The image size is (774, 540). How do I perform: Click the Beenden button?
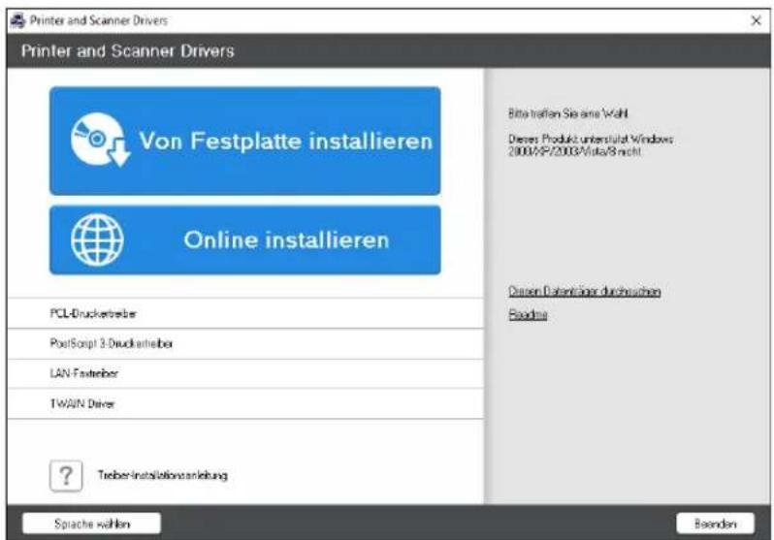point(715,524)
